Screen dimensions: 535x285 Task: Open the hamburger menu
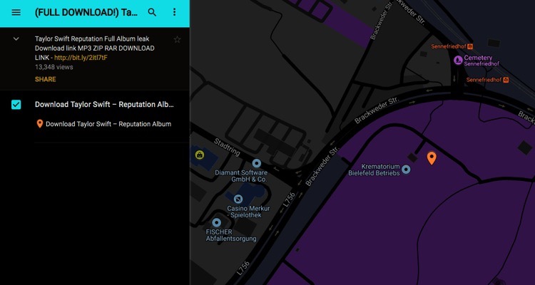click(x=16, y=12)
